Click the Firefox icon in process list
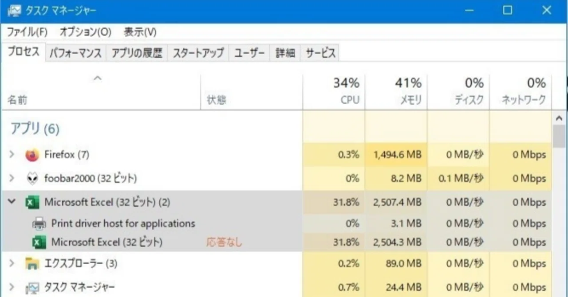This screenshot has height=297, width=568. [x=32, y=155]
